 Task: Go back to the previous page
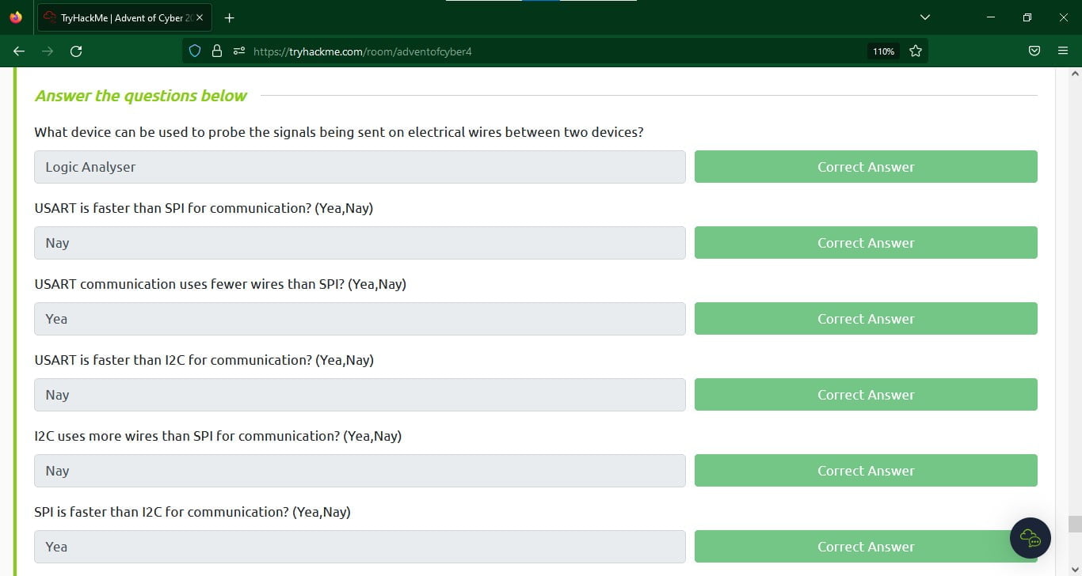click(x=20, y=51)
